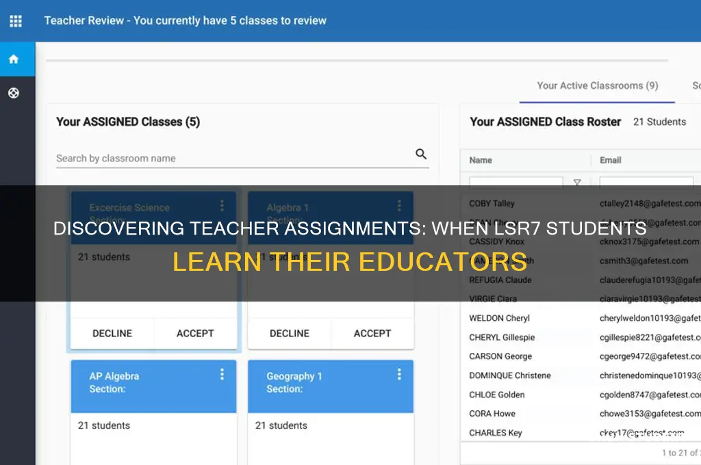Switch to Your Active Classrooms (9) tab
The height and width of the screenshot is (465, 701).
[x=597, y=85]
